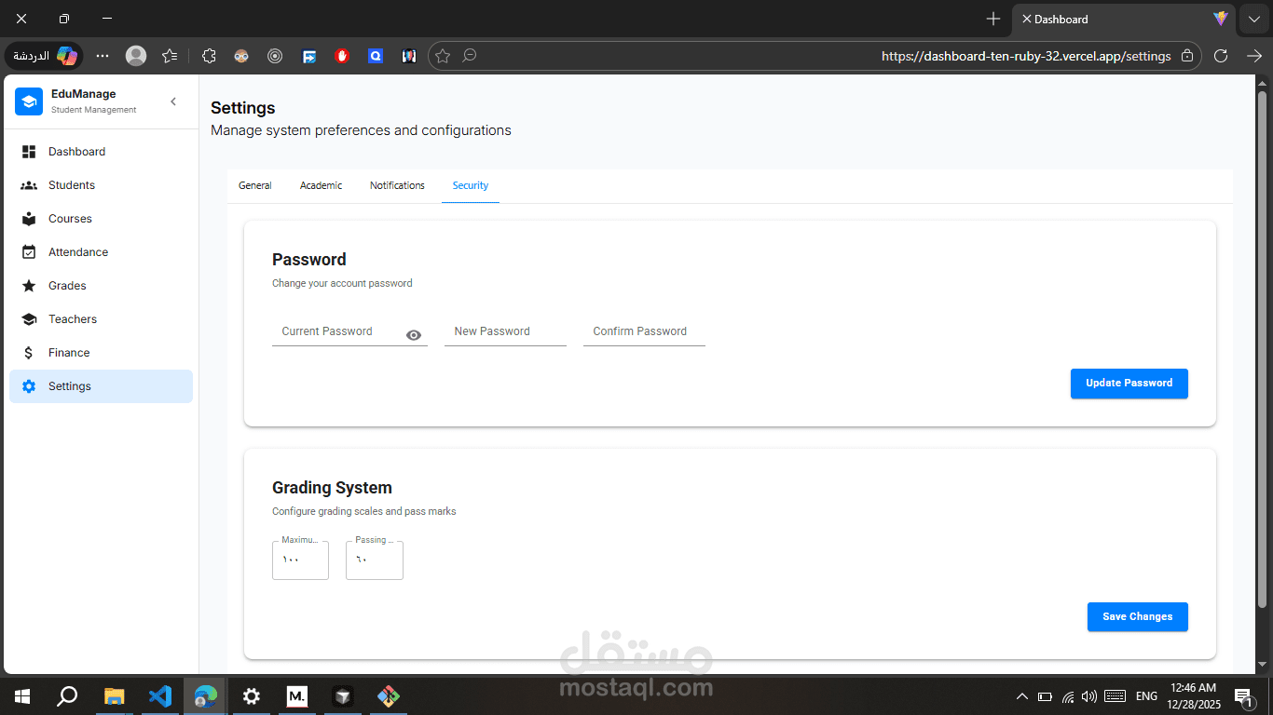Refresh the page

pos(1221,56)
